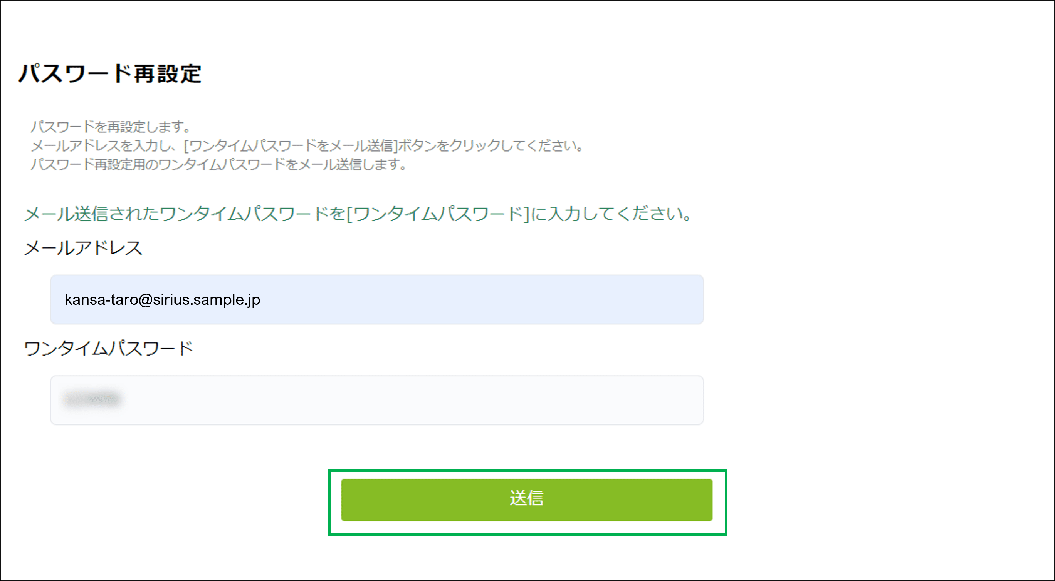Click the パスワードを再設定します。 description line
The height and width of the screenshot is (581, 1055).
[x=111, y=127]
